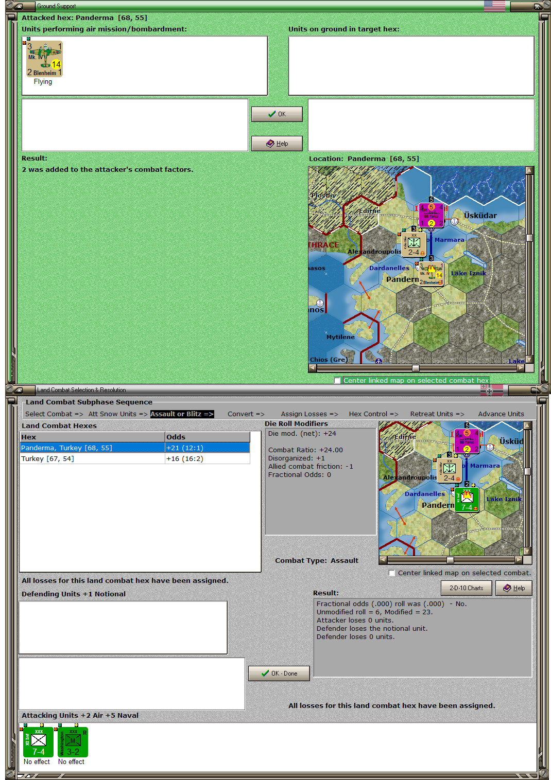The height and width of the screenshot is (780, 551).
Task: Enable 'Center linked map on selected combat hex'
Action: coord(337,381)
